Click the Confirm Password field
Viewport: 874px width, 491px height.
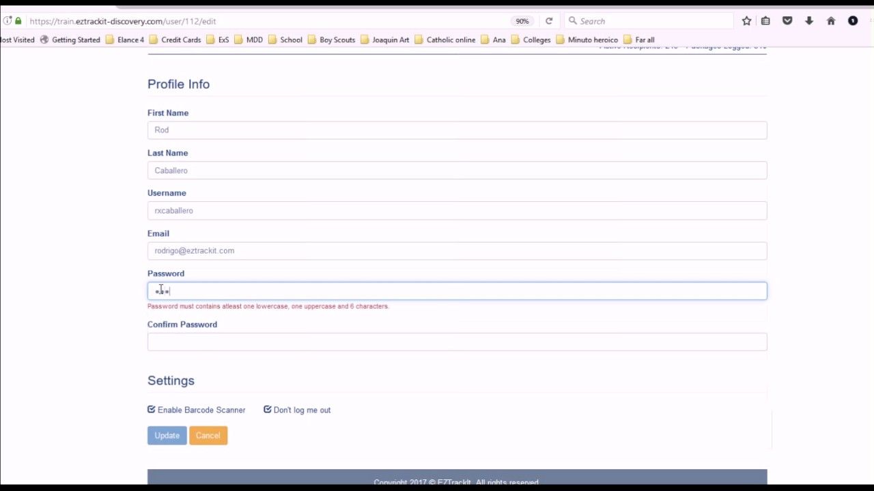coord(457,342)
